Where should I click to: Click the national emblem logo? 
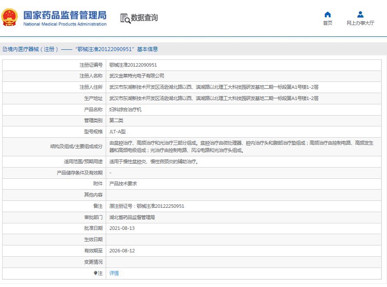click(10, 17)
